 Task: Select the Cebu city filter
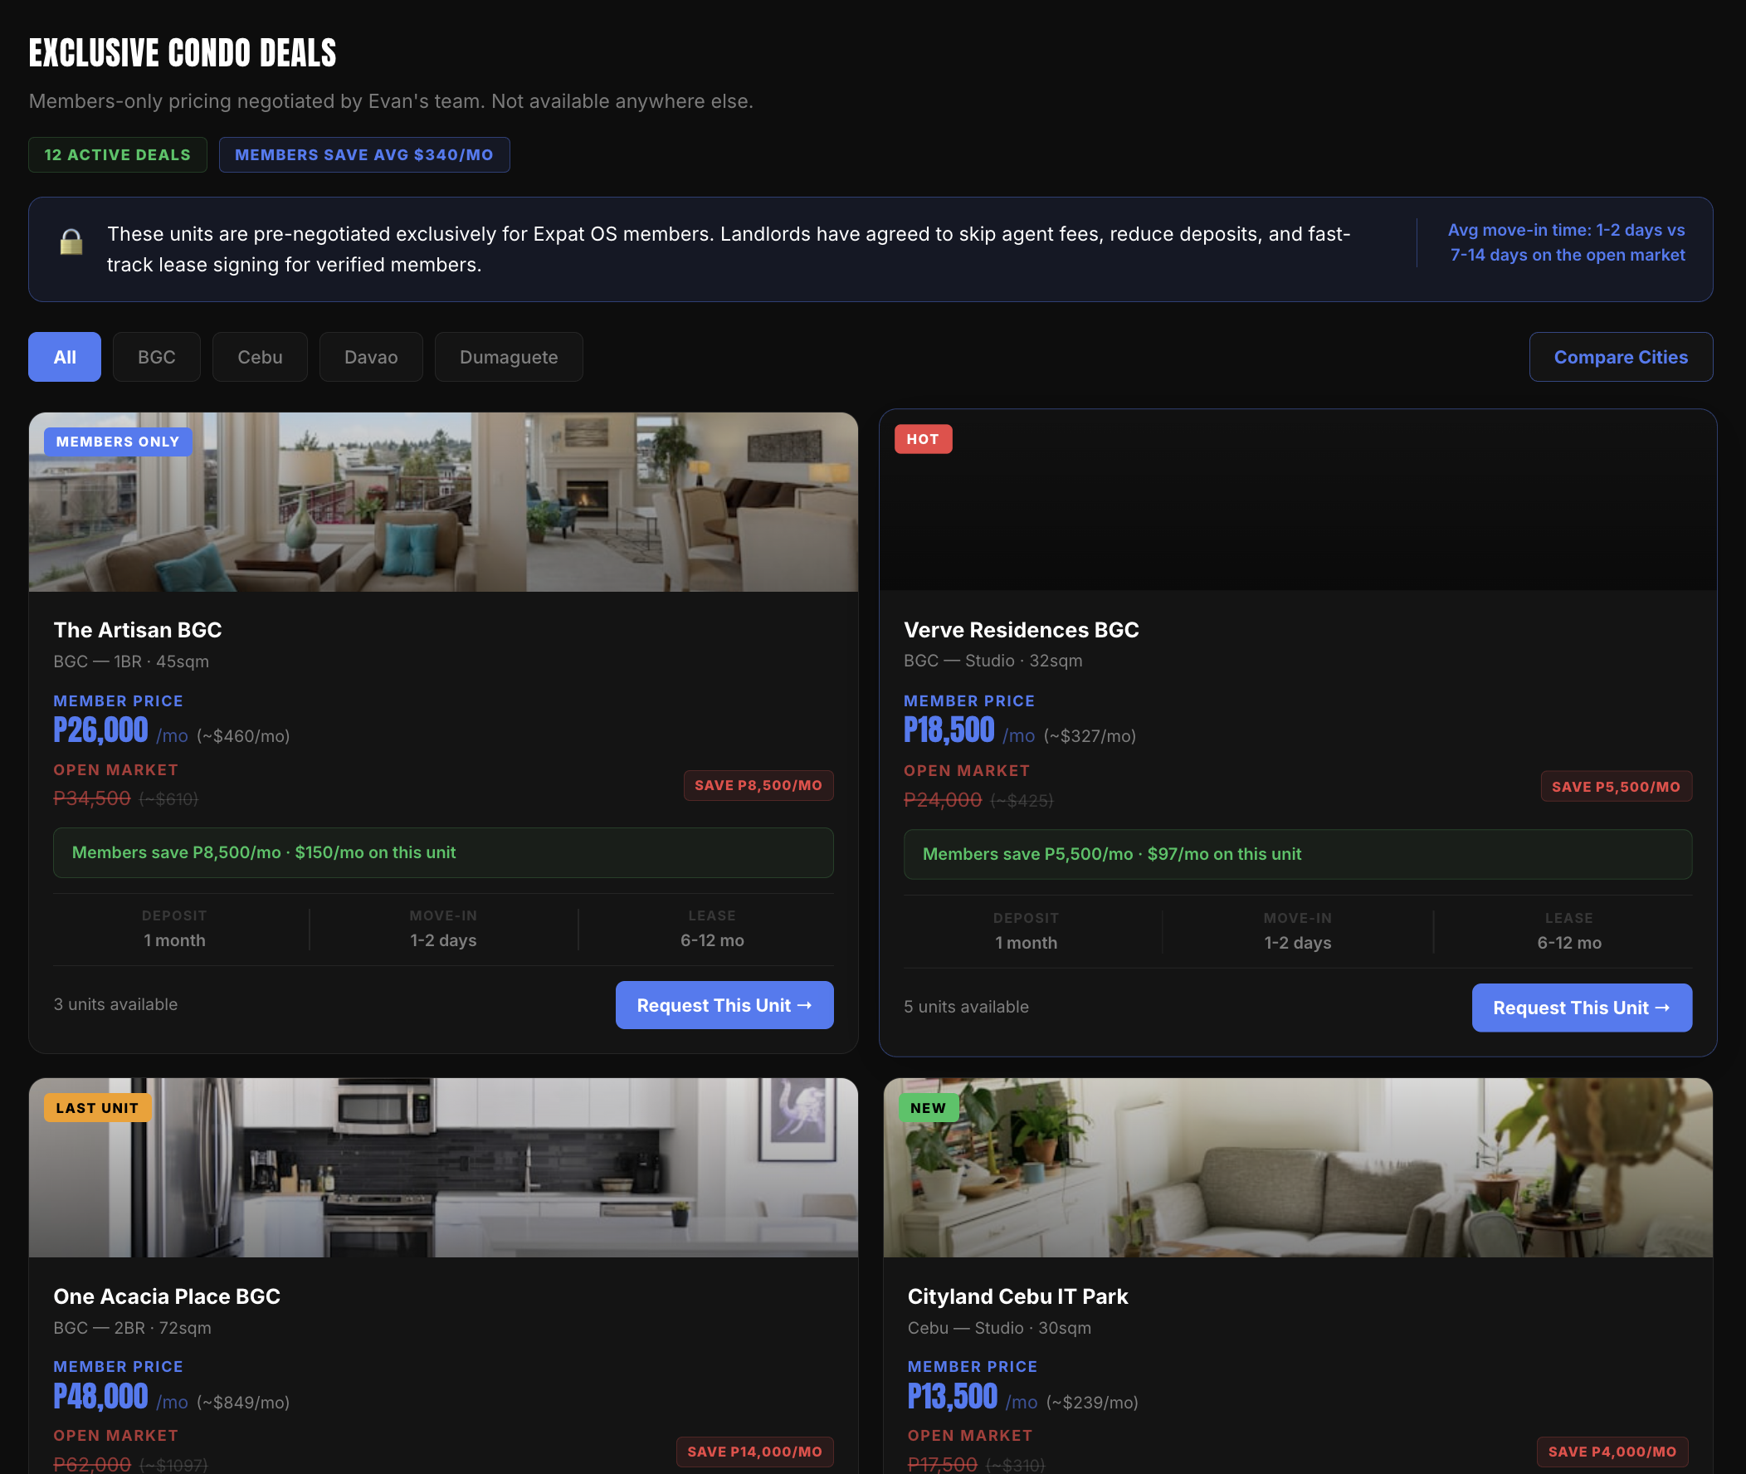click(x=259, y=357)
